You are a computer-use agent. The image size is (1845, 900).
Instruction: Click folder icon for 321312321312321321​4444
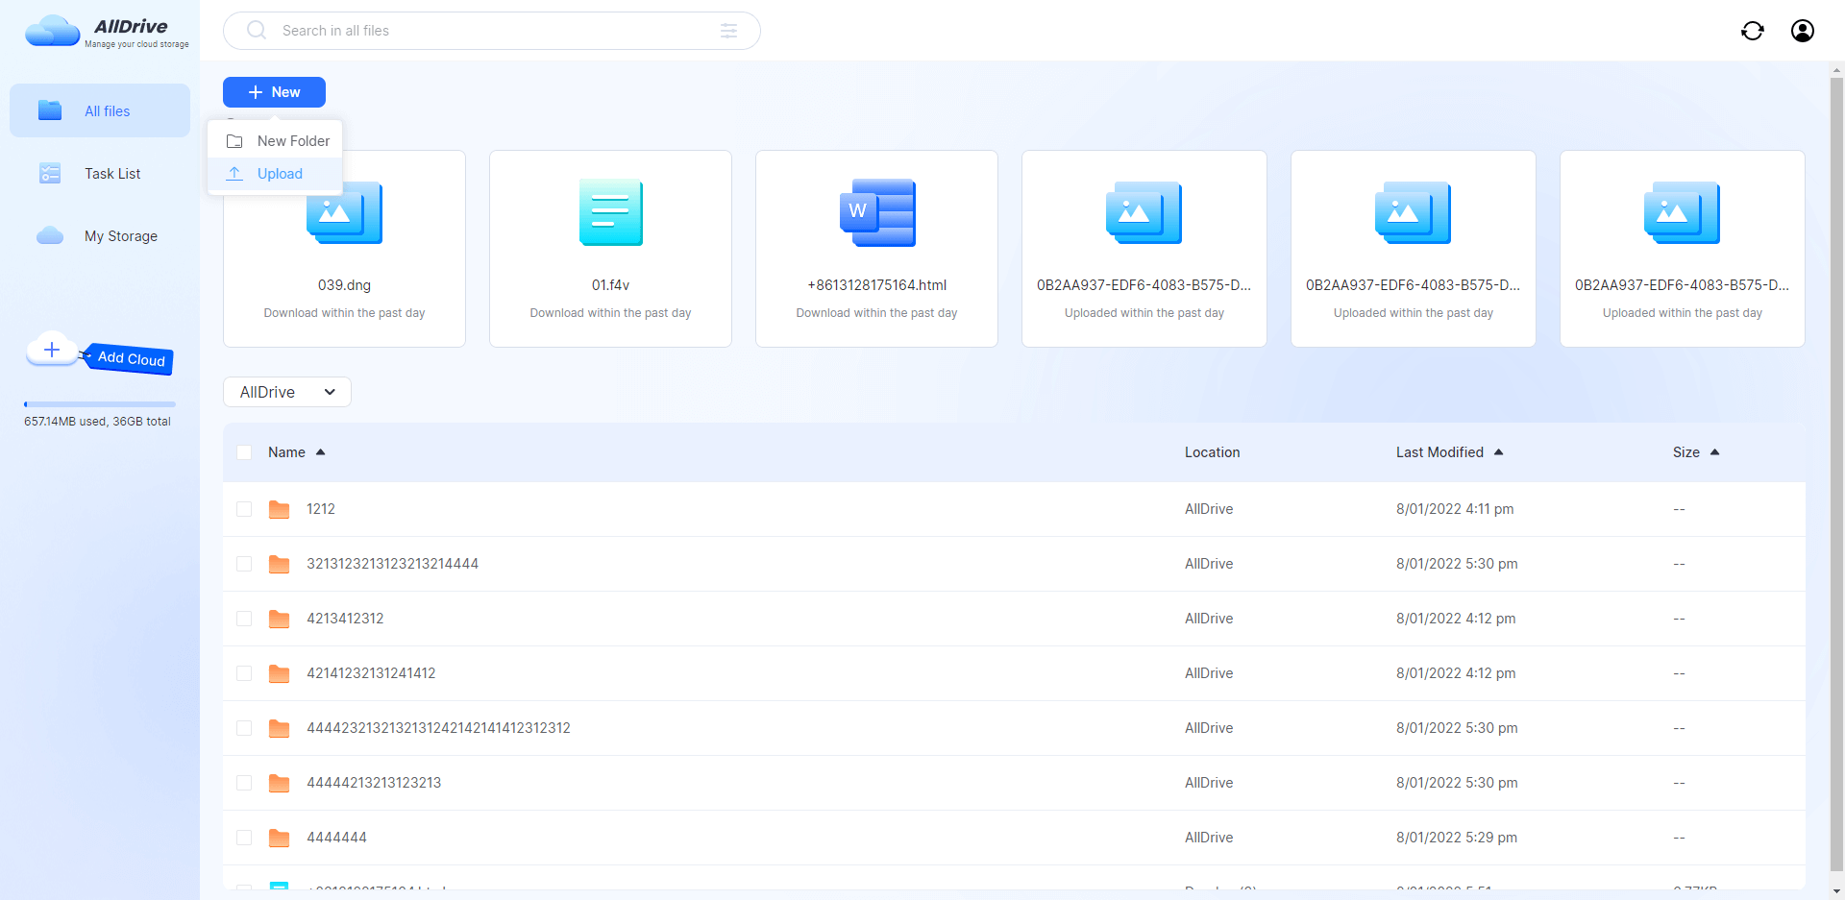[279, 564]
